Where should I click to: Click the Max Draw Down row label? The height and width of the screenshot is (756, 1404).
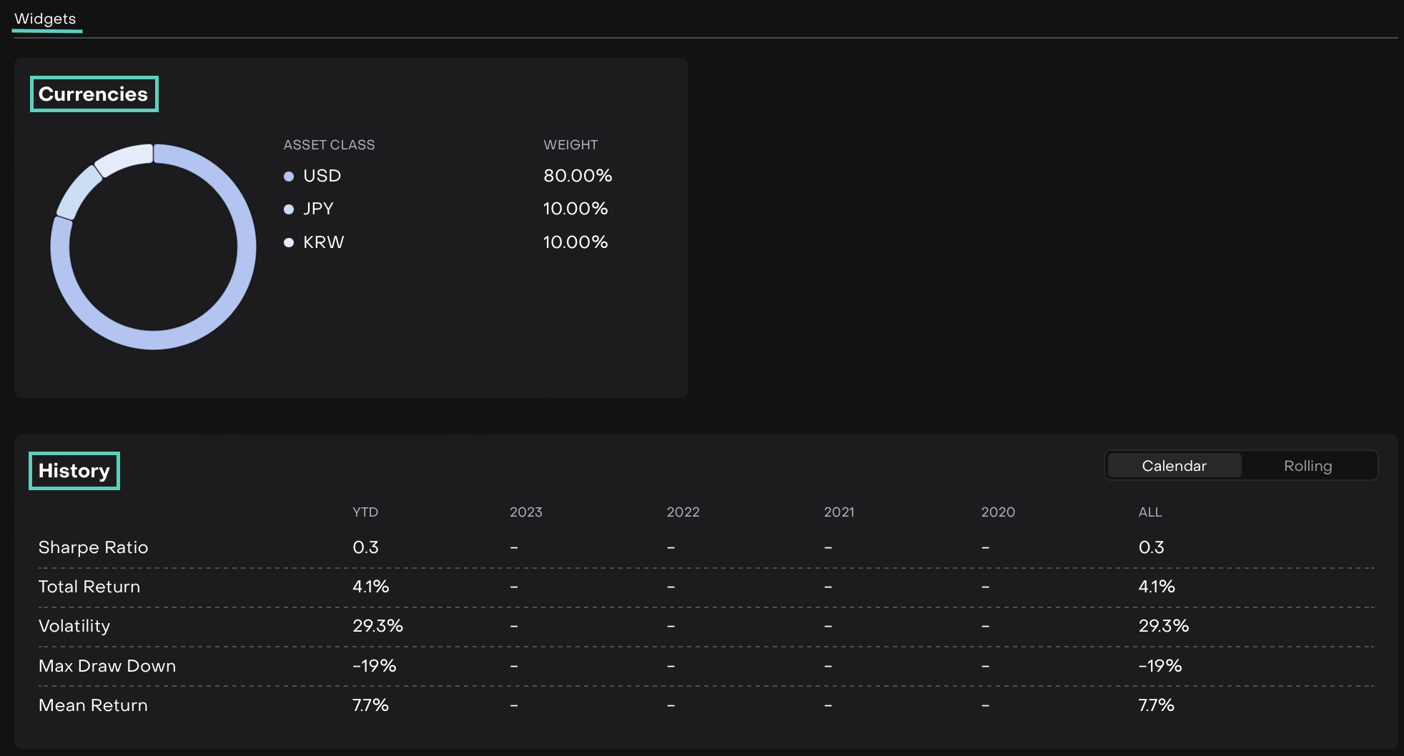[107, 666]
